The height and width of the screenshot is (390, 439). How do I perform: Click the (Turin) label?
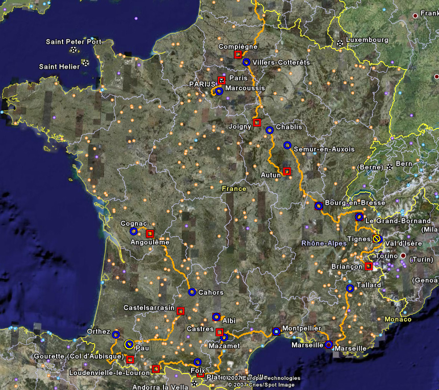coord(422,259)
